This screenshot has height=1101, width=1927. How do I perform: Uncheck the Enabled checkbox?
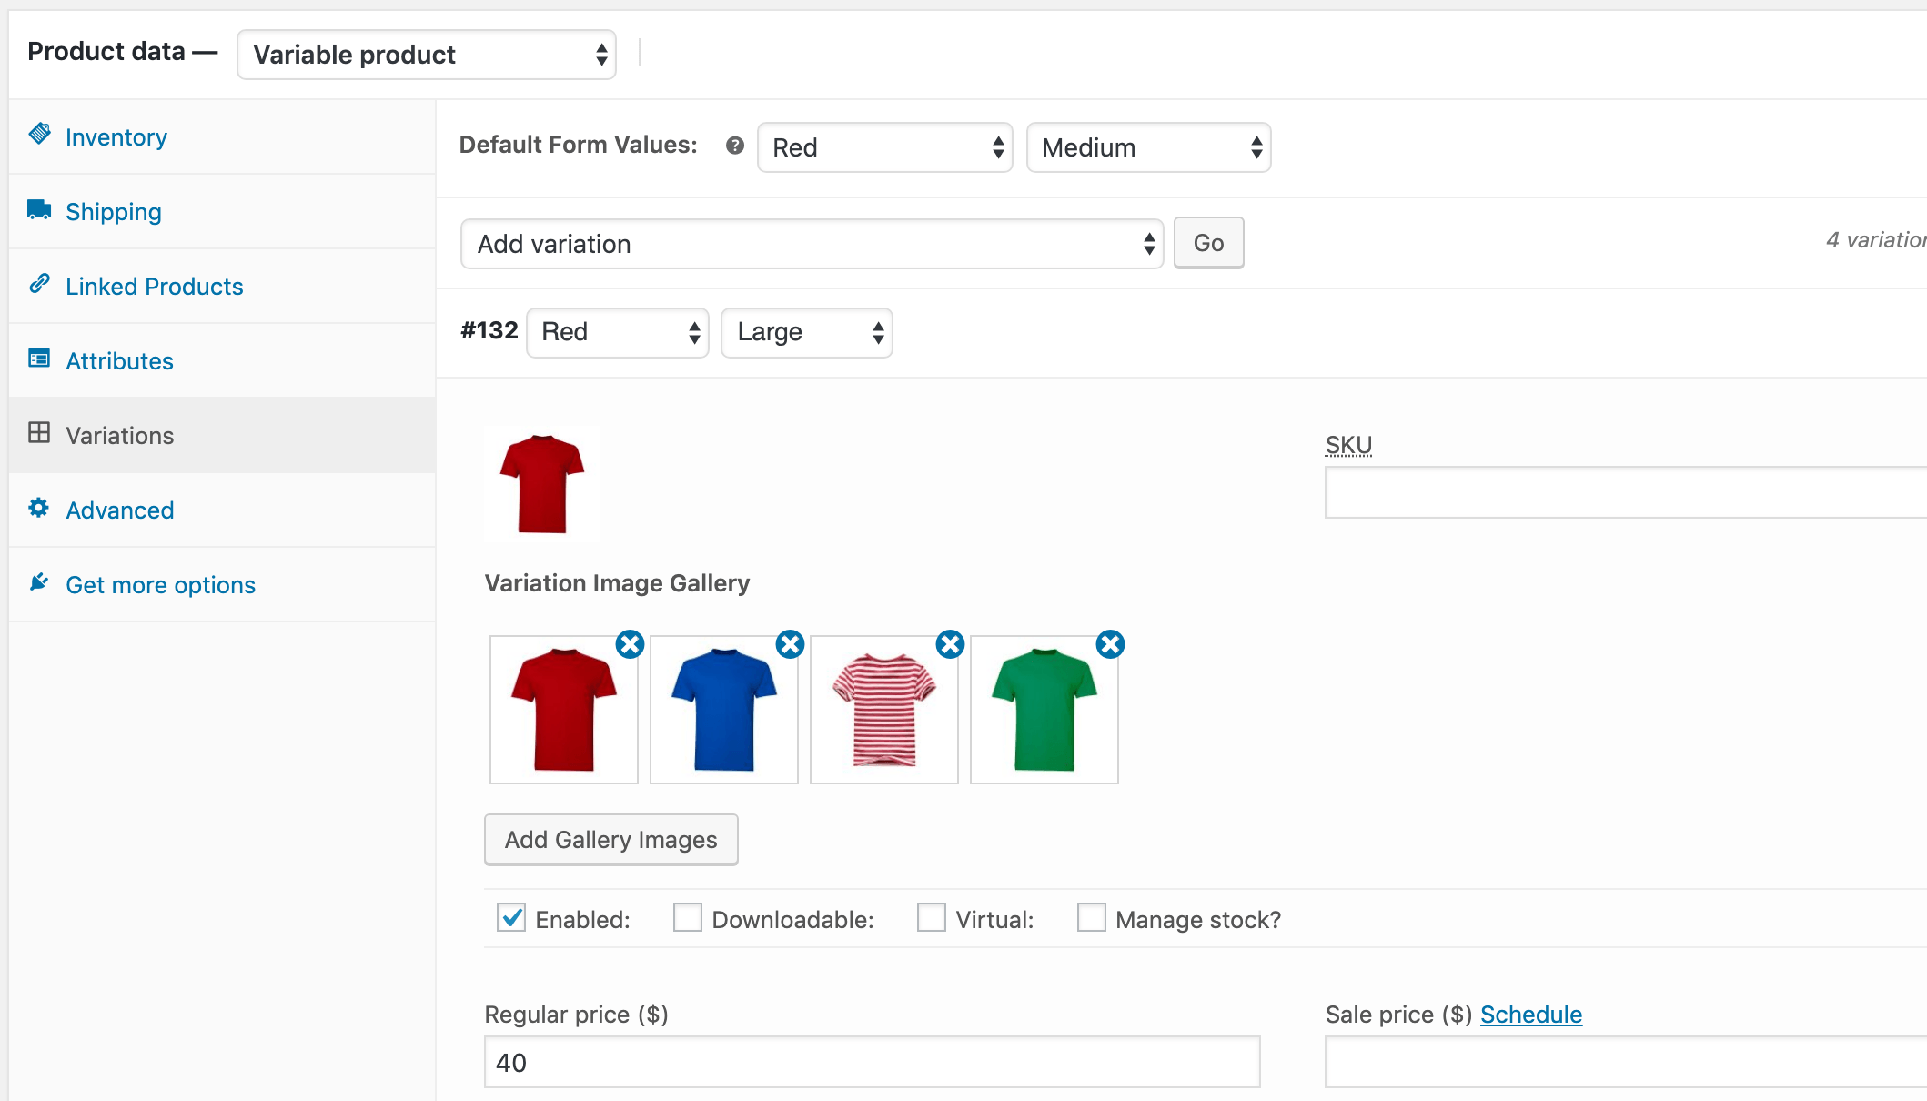pyautogui.click(x=511, y=917)
